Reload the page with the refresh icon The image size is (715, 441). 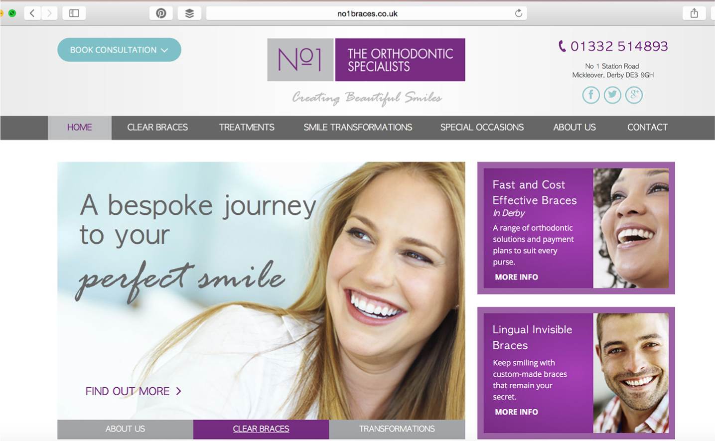(x=519, y=13)
